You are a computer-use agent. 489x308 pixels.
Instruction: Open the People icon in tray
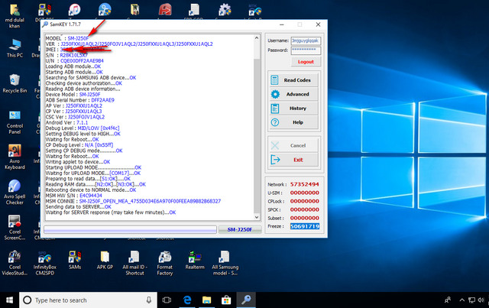coord(448,300)
